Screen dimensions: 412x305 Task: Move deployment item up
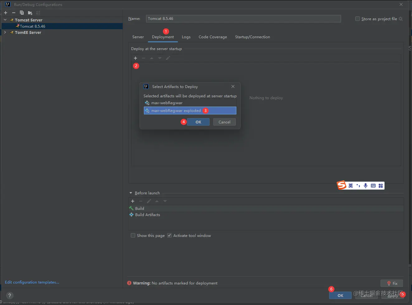(x=152, y=58)
